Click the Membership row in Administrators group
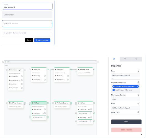This screenshot has height=138, width=146. click(39, 76)
